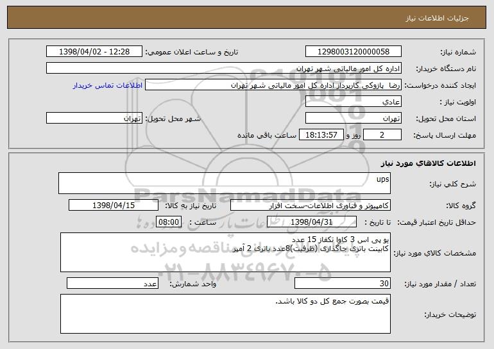Click the buyer organization name field
494x349 pixels.
224,68
